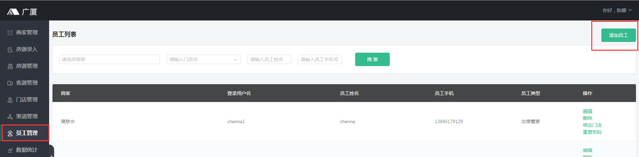This screenshot has height=157, width=639.
Task: Click the phone number 13045179129
Action: tap(449, 121)
